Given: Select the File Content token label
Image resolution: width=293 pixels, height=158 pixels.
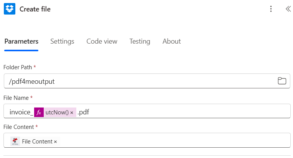Looking at the screenshot, I should click(x=37, y=142).
